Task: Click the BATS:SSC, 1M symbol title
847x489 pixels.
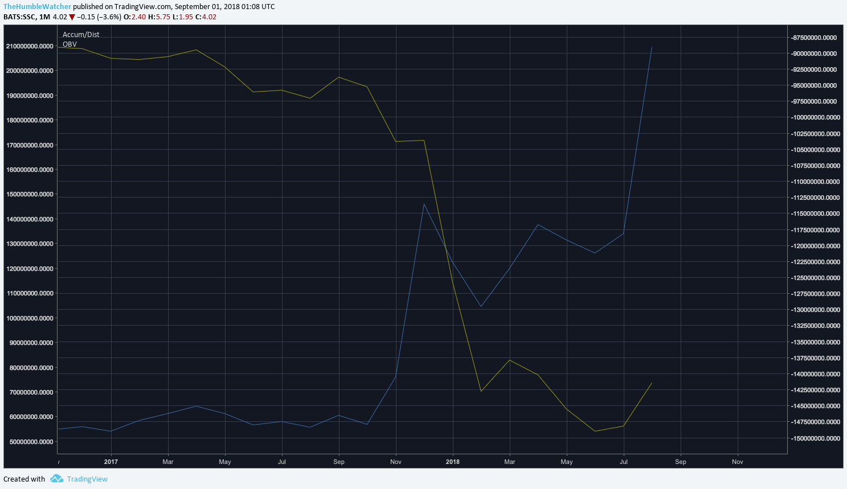Action: tap(27, 17)
